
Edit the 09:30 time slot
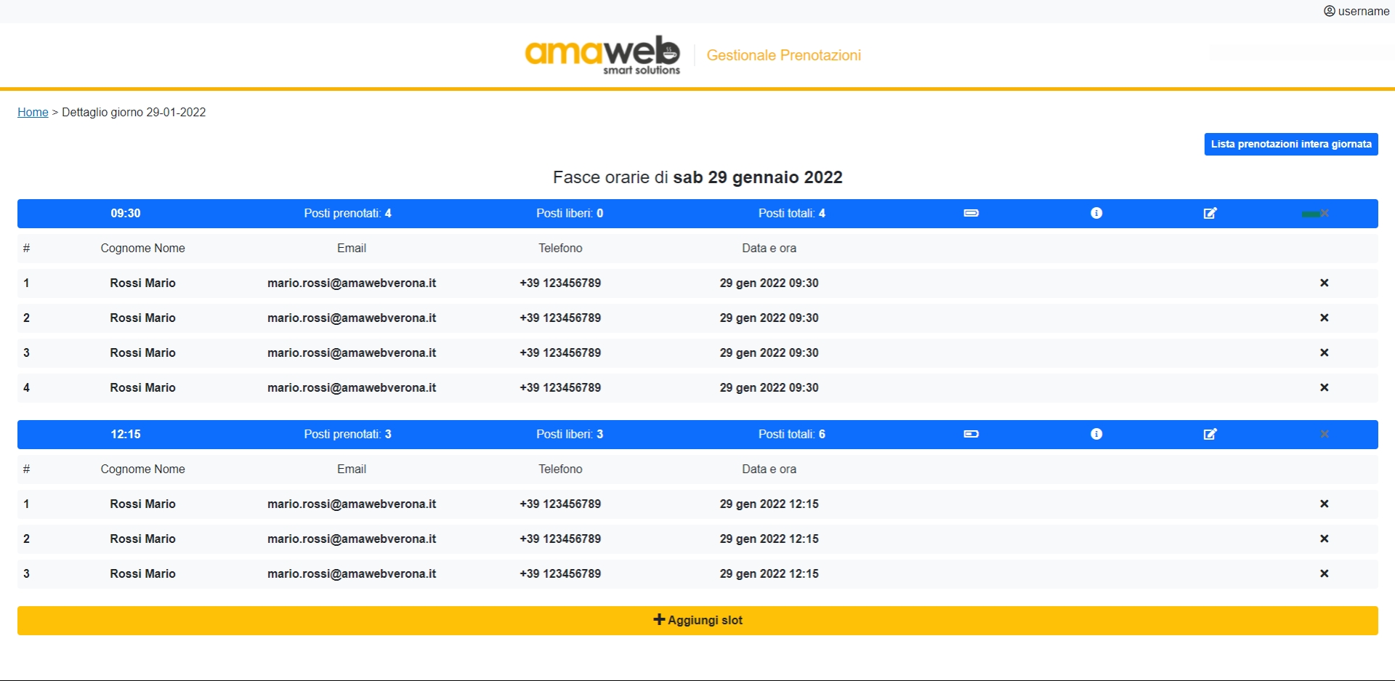pos(1210,213)
